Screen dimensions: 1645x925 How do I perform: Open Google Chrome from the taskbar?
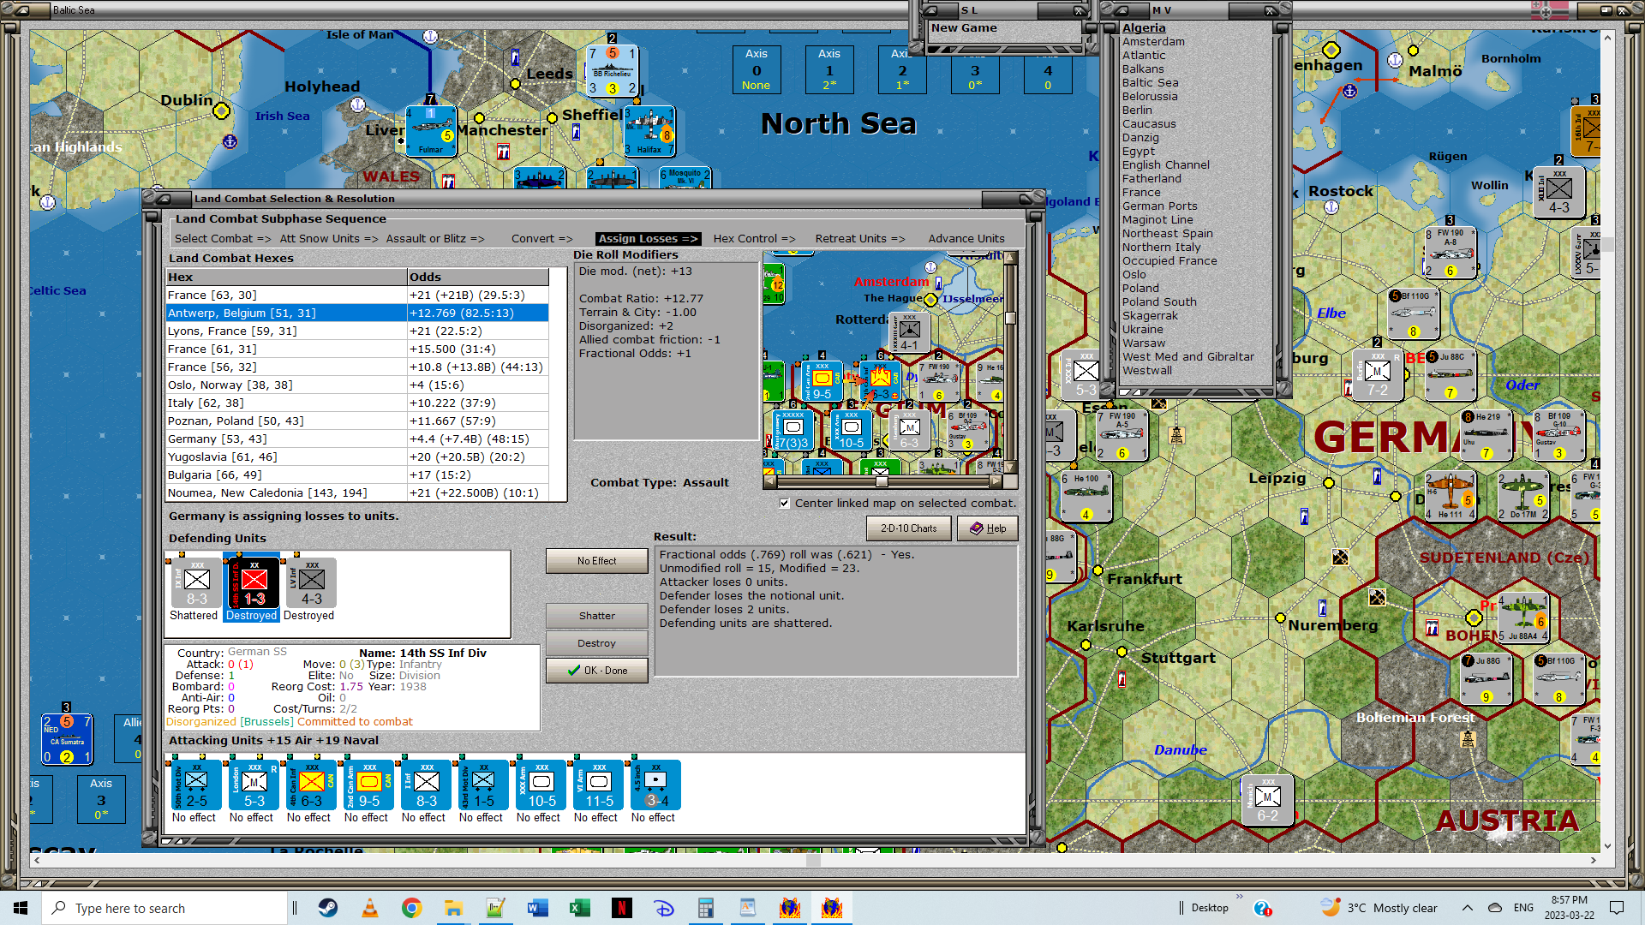click(412, 908)
